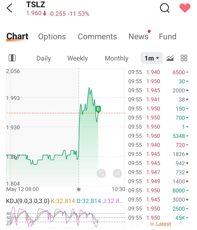Tap the fullscreen expand chart icon
Image resolution: width=197 pixels, height=230 pixels.
point(101,173)
